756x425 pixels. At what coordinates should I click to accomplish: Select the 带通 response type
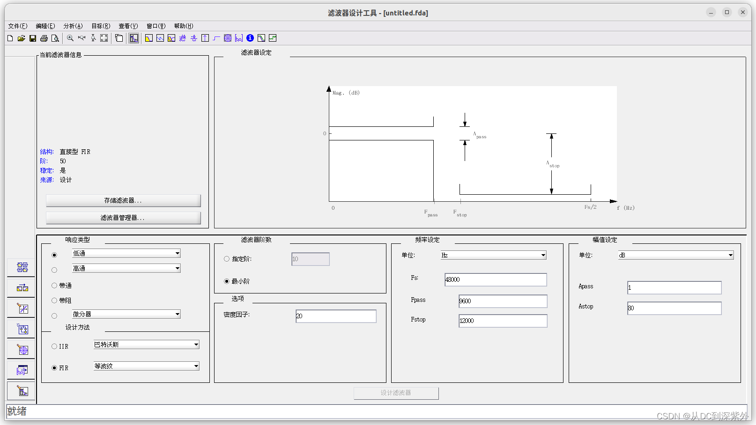54,286
